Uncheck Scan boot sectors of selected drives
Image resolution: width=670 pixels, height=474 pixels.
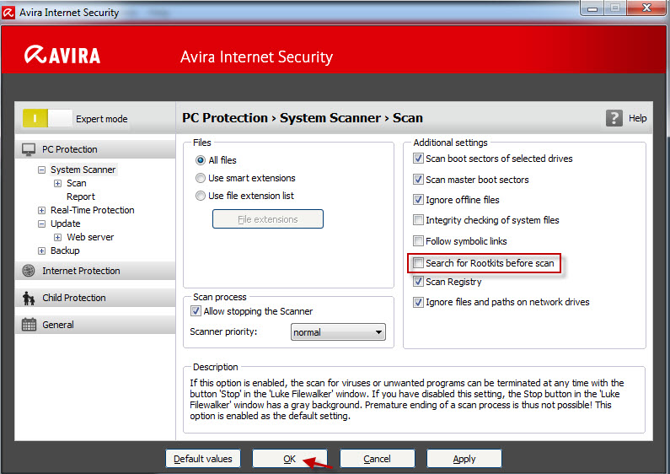[418, 159]
